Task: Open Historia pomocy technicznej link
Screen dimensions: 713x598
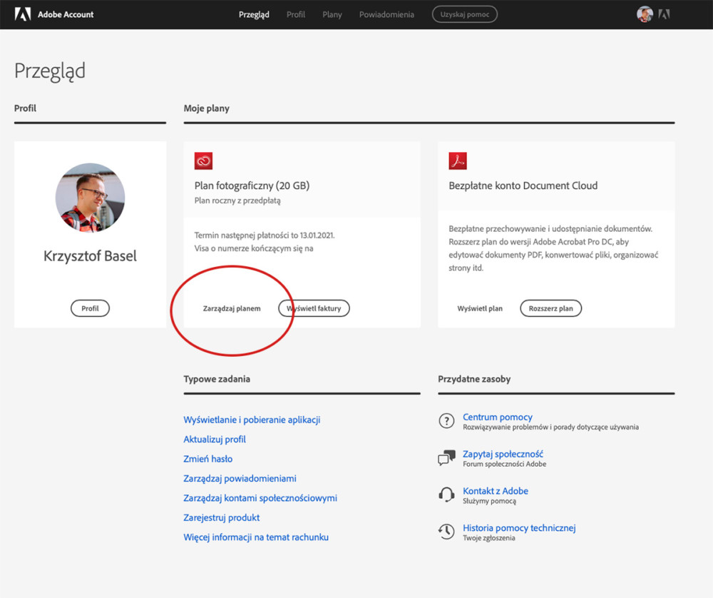Action: 519,527
